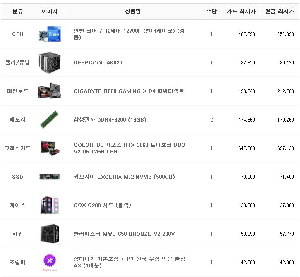Select the Samsung DDR4-3200 (16GB) product name
300x277 pixels.
coord(110,120)
